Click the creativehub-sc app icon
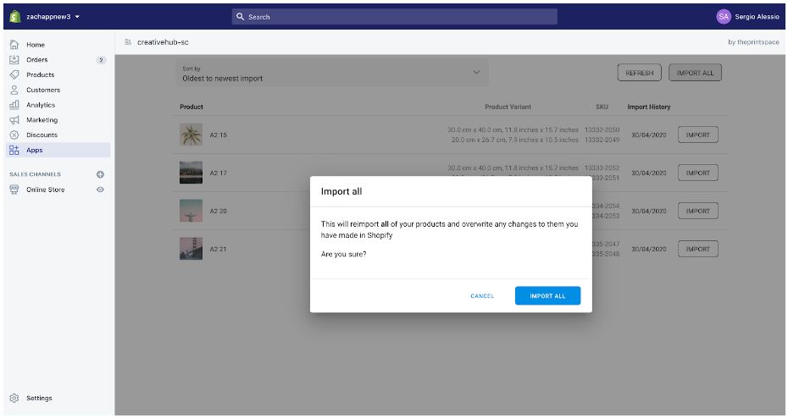 pyautogui.click(x=128, y=42)
